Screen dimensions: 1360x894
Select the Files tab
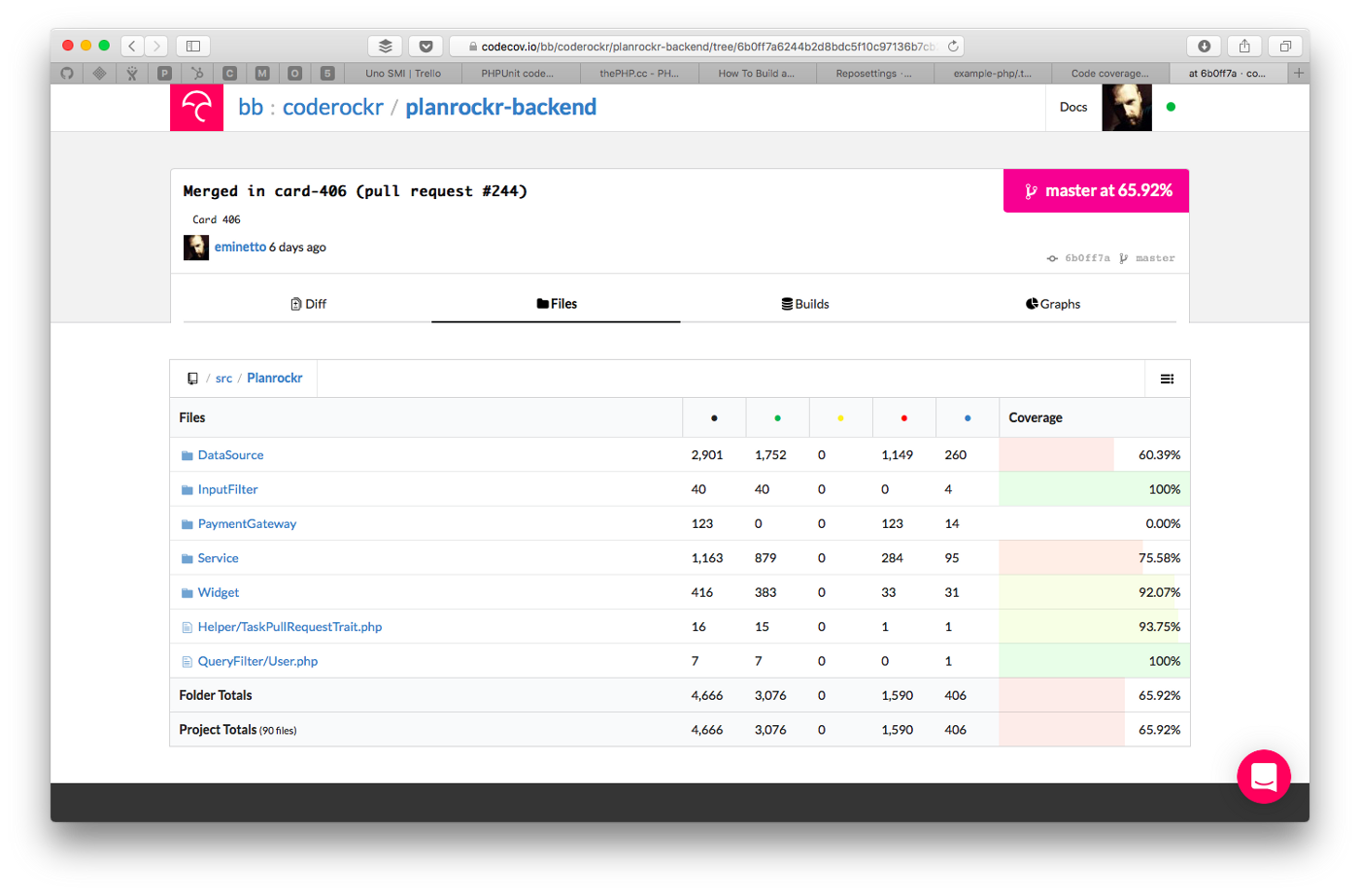click(557, 304)
